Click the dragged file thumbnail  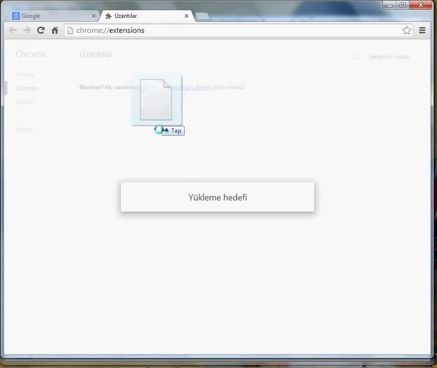point(156,100)
